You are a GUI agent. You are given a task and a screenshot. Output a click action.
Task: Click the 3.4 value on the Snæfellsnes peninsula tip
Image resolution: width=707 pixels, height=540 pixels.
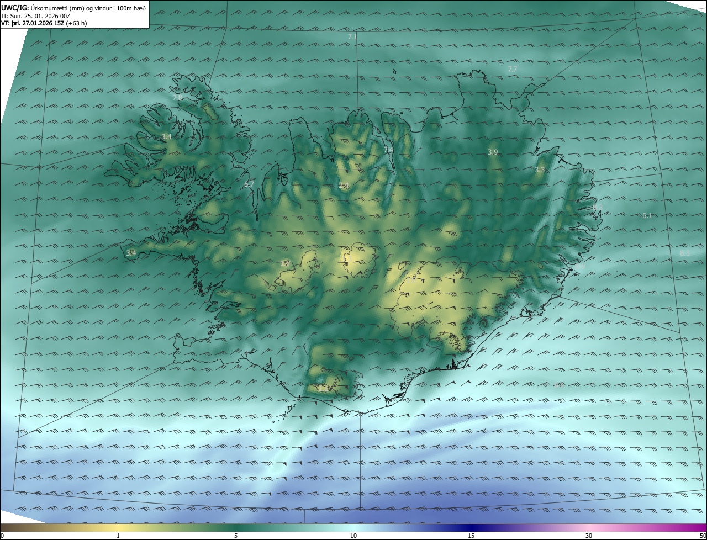131,253
